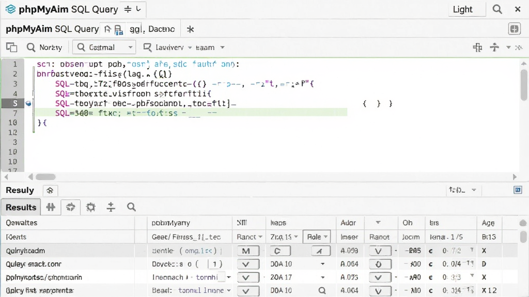Screen dimensions: 529x297
Task: Click the Qolnyhcadm row name
Action: coord(25,251)
